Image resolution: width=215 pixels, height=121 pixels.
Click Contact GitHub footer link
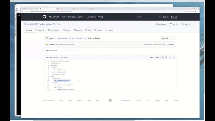point(126,100)
